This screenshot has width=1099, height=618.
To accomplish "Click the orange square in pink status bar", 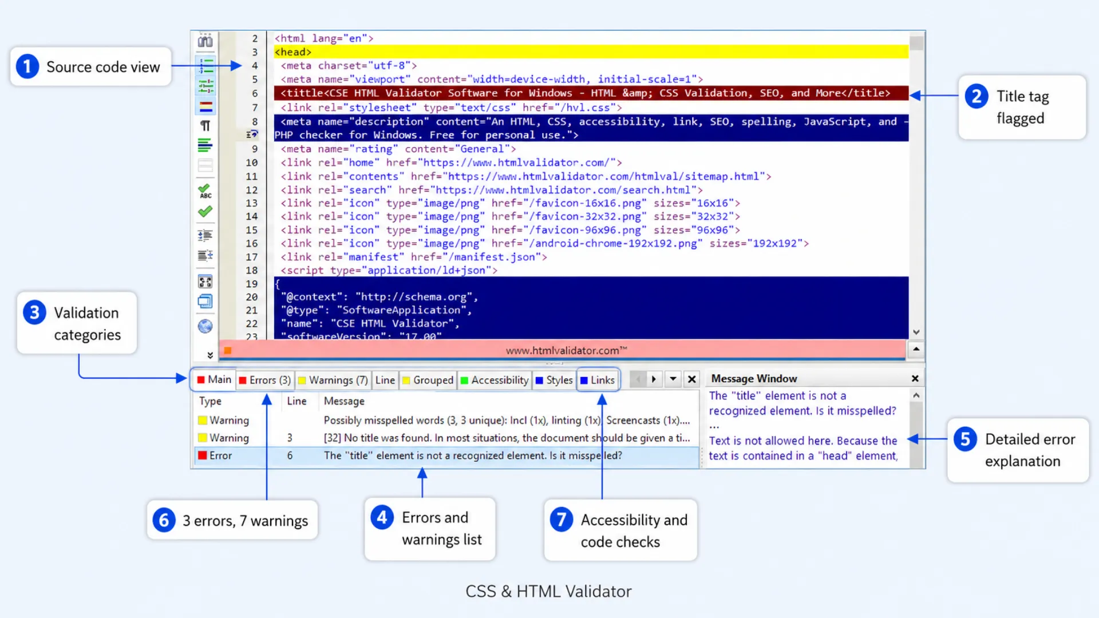I will click(x=228, y=350).
